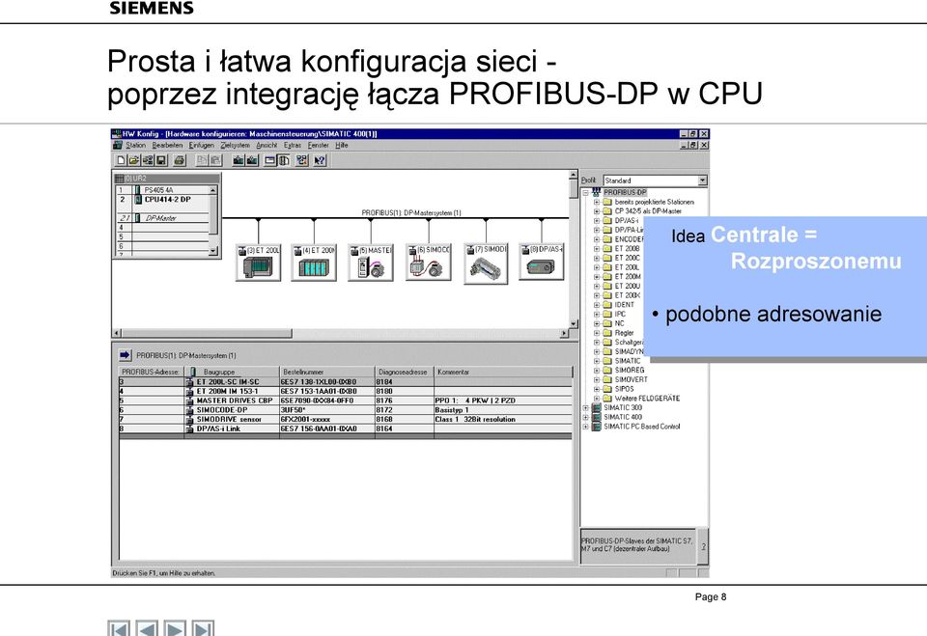Select rack row PS405 4A
This screenshot has width=927, height=636.
coord(162,190)
